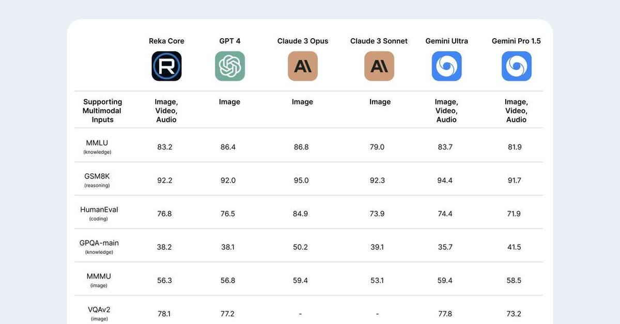
Task: Click the MMMU image row label
Action: point(99,277)
